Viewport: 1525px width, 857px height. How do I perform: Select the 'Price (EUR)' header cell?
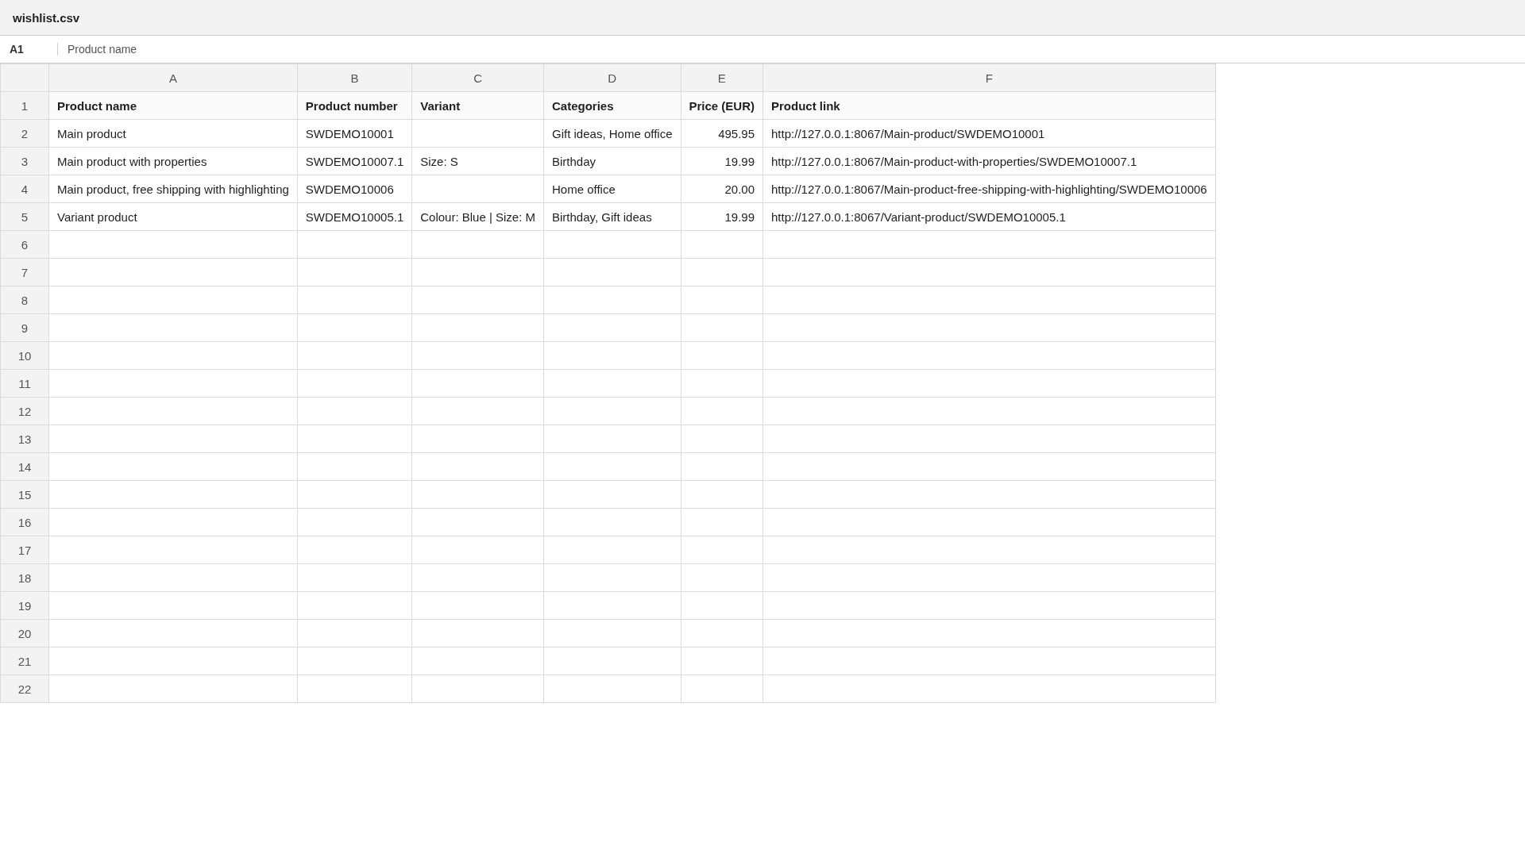[x=721, y=106]
